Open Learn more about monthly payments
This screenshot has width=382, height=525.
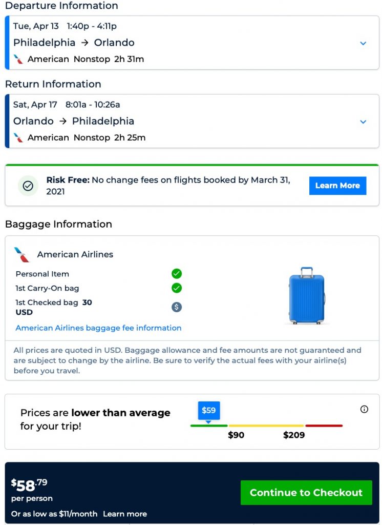[125, 514]
